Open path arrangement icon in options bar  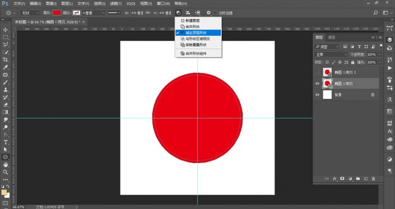pos(198,13)
